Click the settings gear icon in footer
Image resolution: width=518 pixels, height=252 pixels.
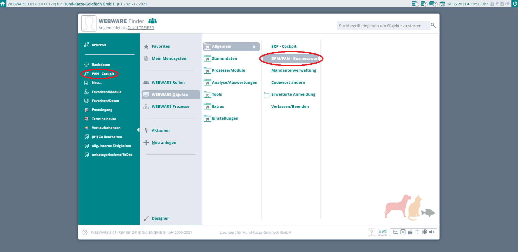pyautogui.click(x=85, y=232)
